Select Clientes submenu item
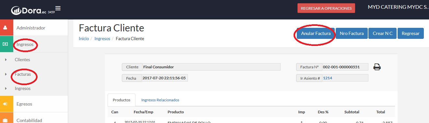429x123 pixels. click(22, 60)
